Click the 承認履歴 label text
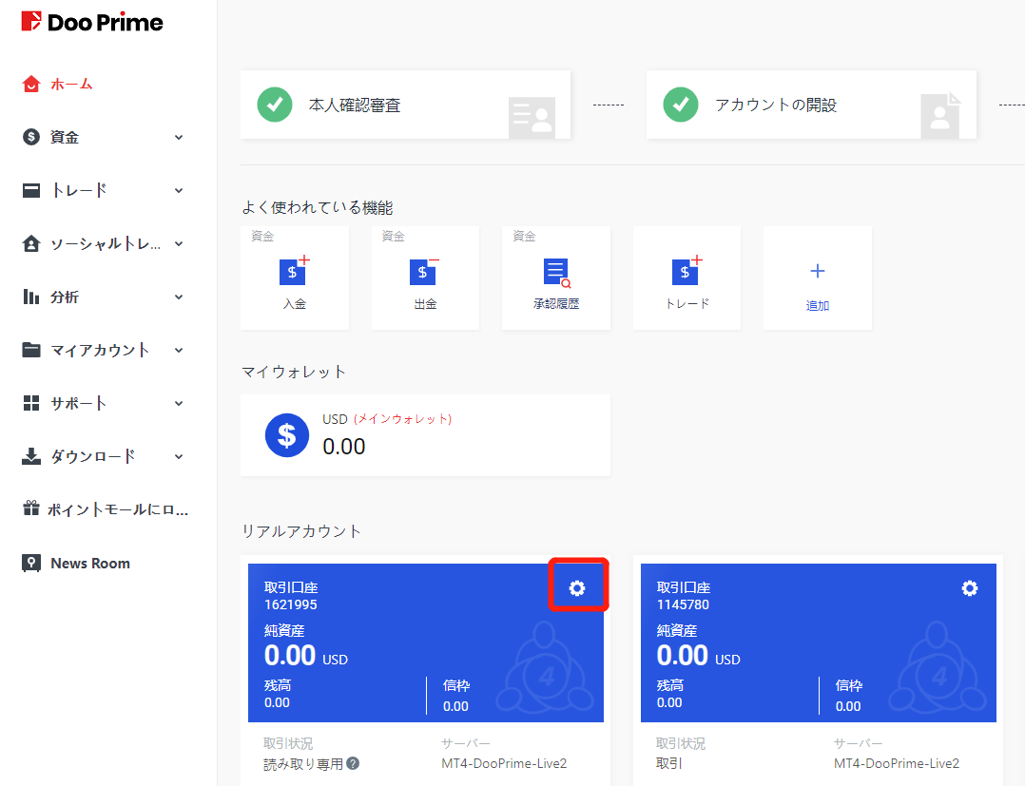The image size is (1025, 786). (556, 304)
